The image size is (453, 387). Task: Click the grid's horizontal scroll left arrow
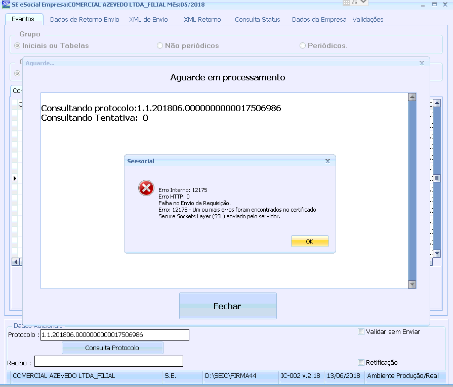[x=16, y=262]
